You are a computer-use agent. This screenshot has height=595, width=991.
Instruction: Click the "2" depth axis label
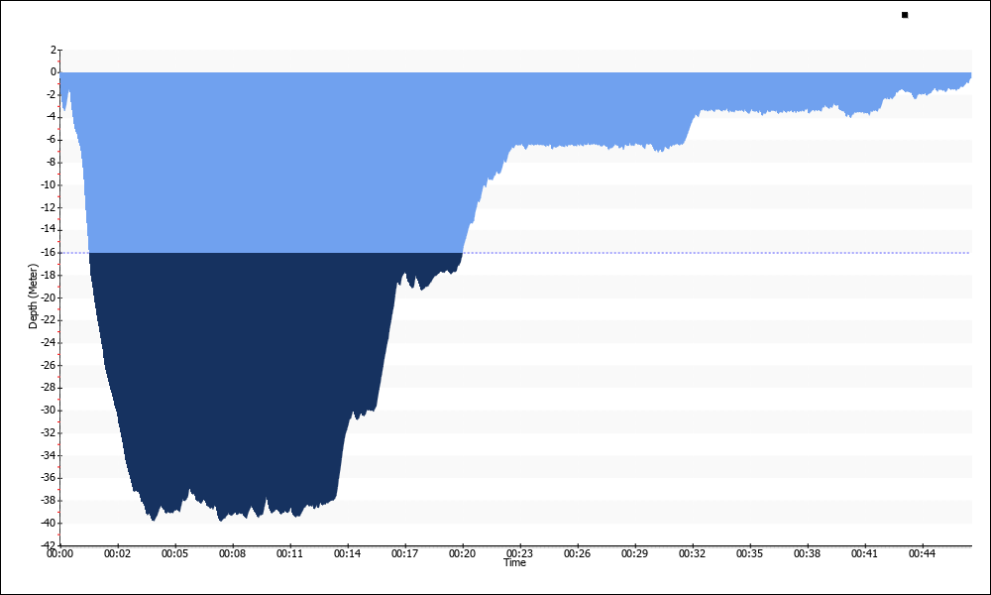pos(54,50)
